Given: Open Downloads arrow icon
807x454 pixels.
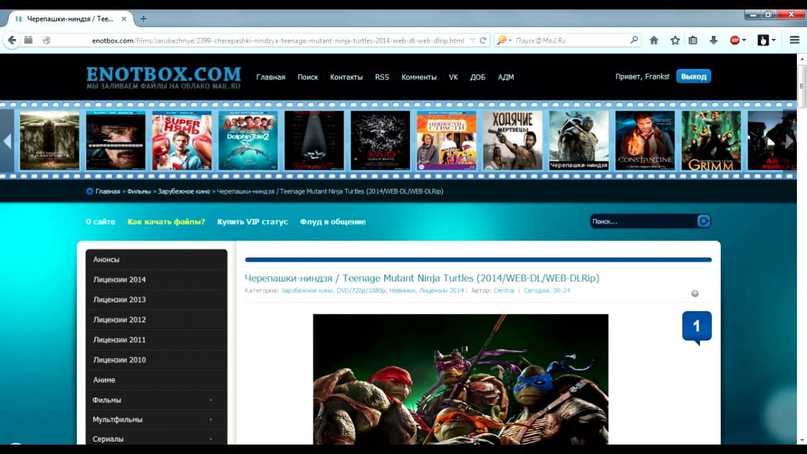Looking at the screenshot, I should point(714,40).
